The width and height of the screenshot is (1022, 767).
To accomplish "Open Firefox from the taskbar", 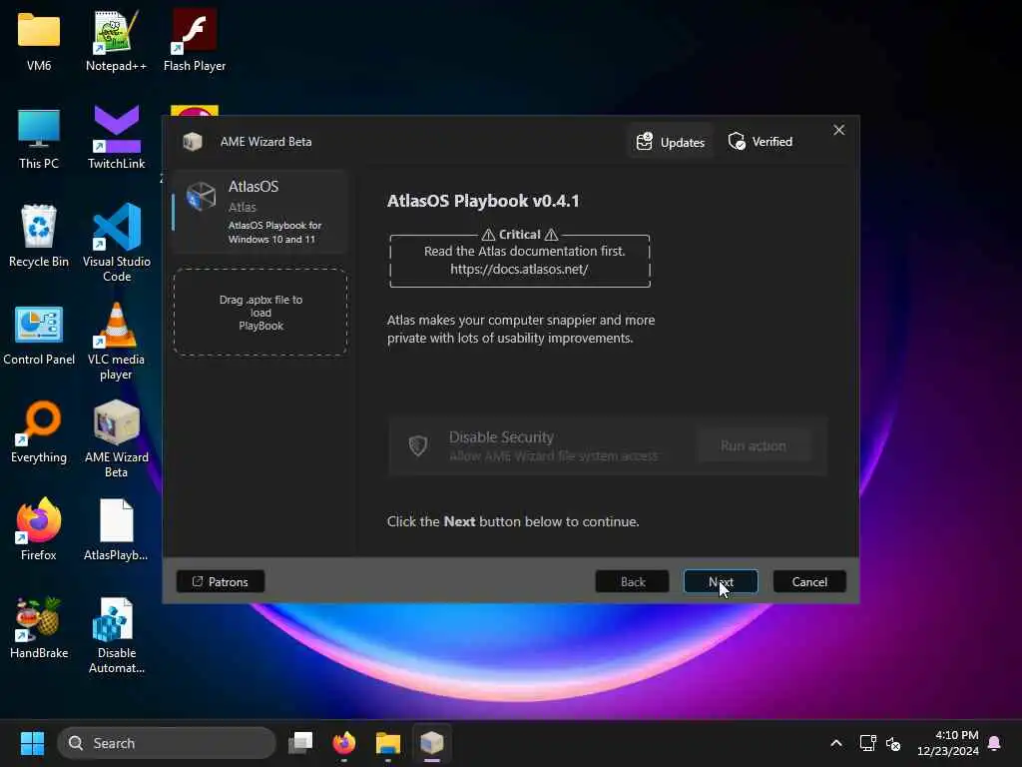I will (x=344, y=743).
